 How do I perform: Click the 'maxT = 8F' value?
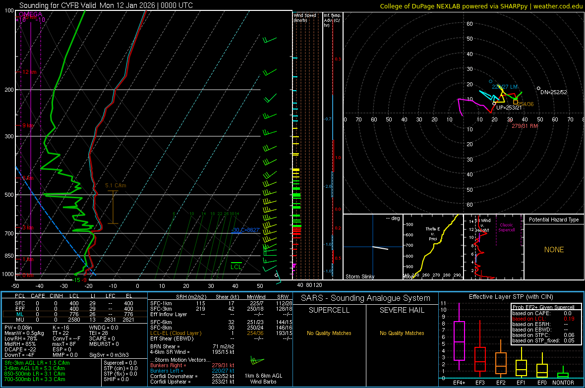pyautogui.click(x=64, y=344)
